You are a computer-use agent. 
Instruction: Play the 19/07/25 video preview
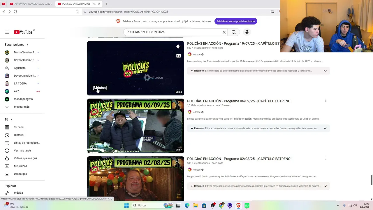pos(136,68)
